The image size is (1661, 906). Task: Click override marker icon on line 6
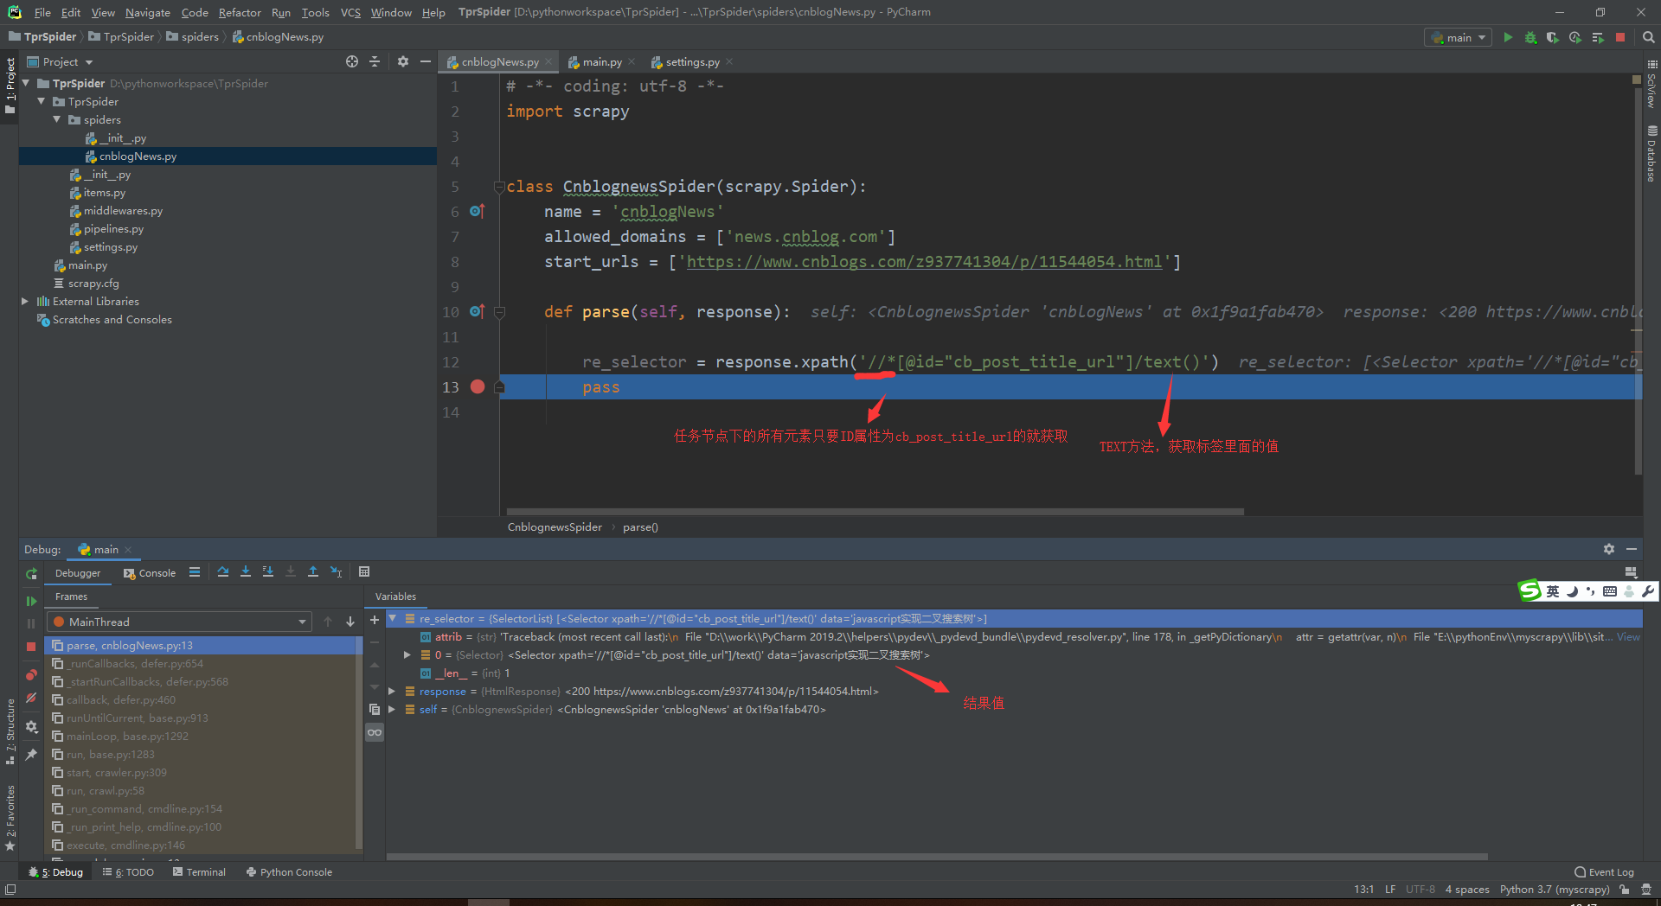coord(477,211)
